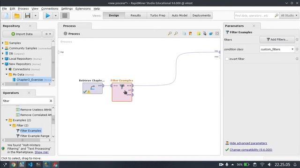Open the Process menu
300x168 pixels.
23,8
